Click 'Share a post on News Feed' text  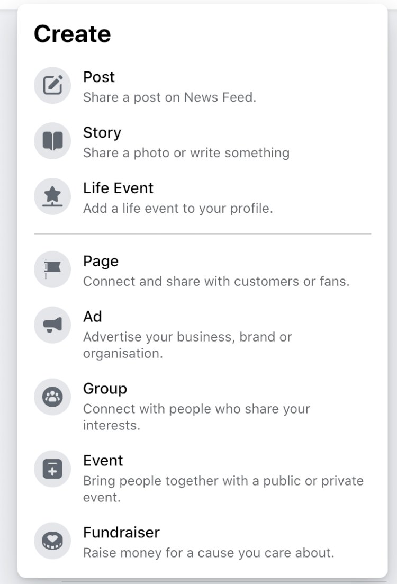click(x=169, y=97)
